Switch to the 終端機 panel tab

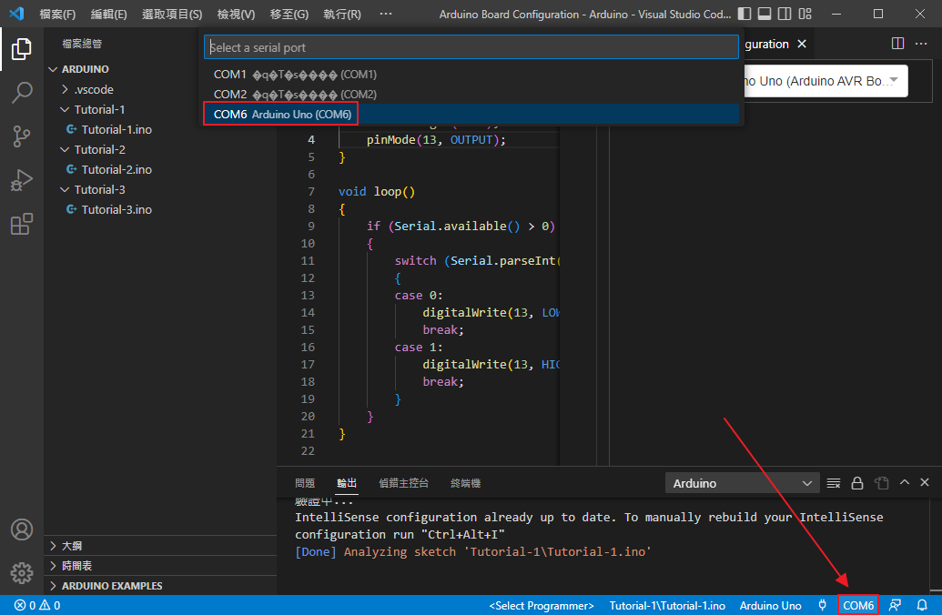[465, 483]
